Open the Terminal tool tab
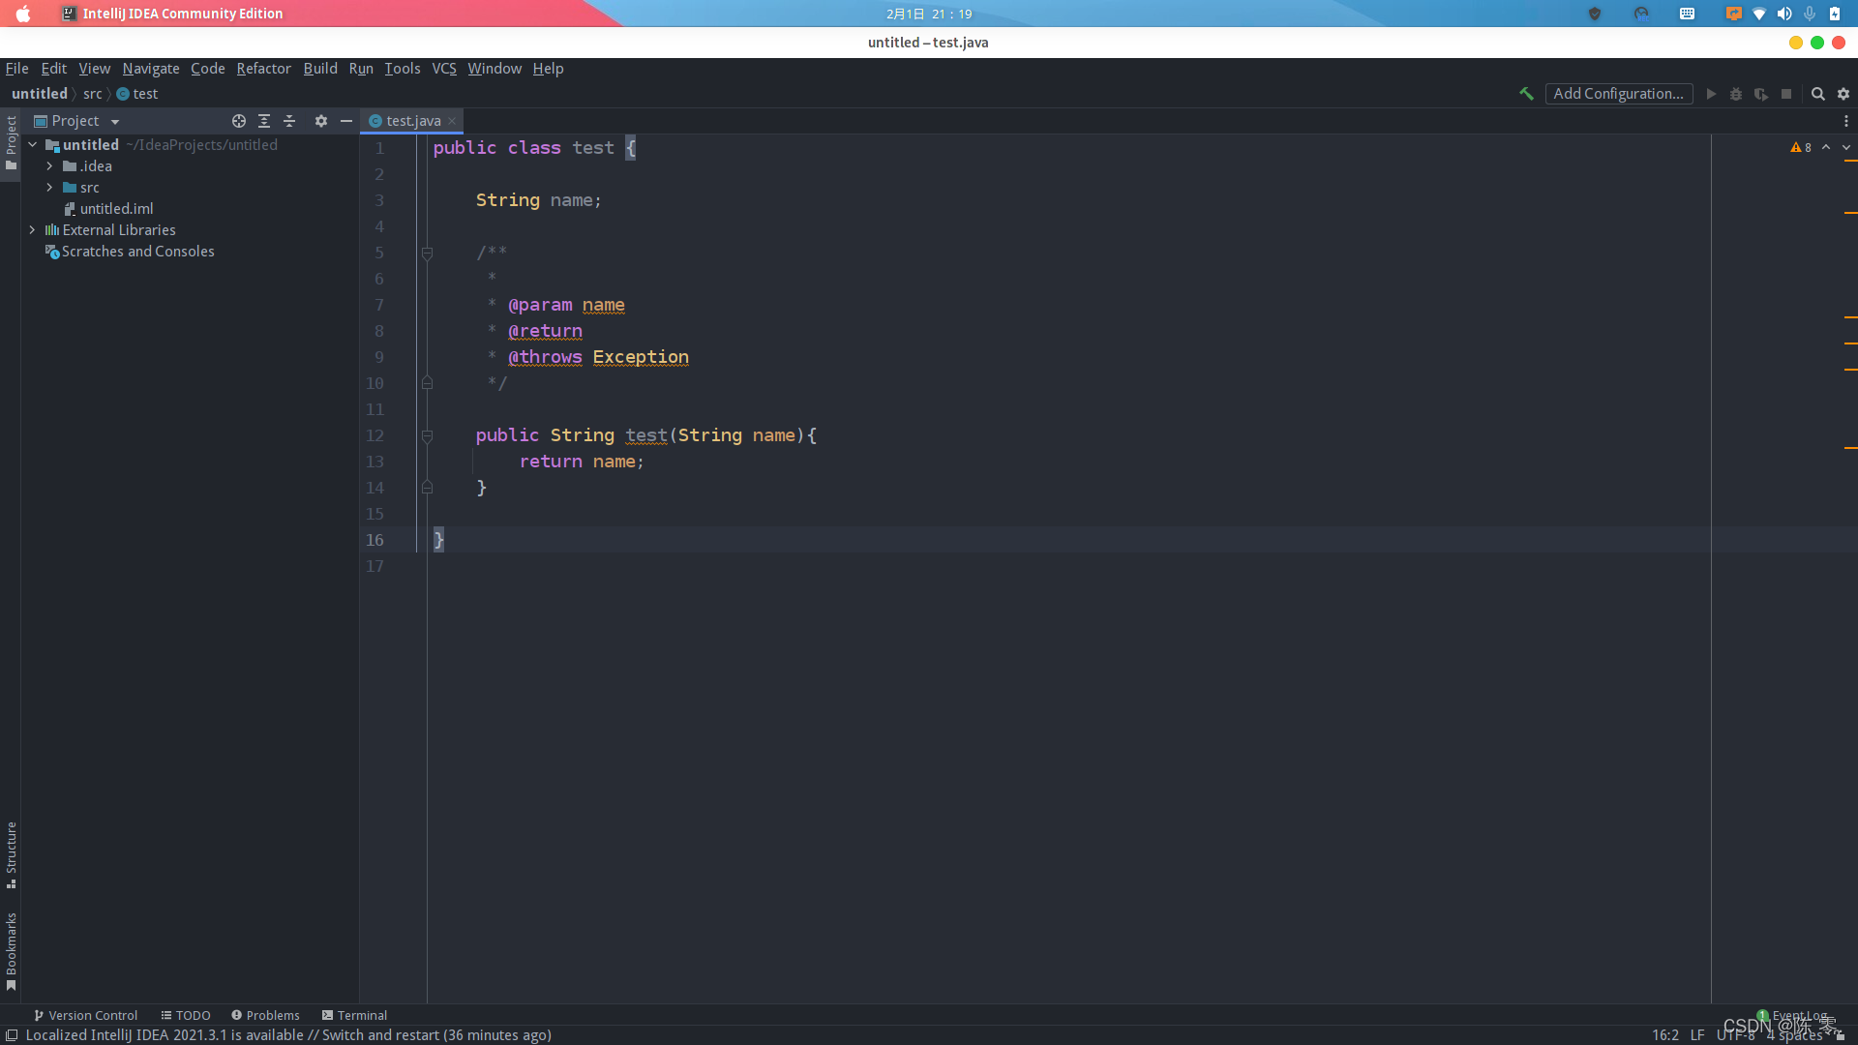The image size is (1858, 1045). 354,1015
